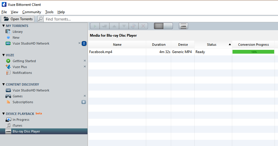Collapse the MY TORRENTS section
This screenshot has width=278, height=146.
click(x=3, y=26)
